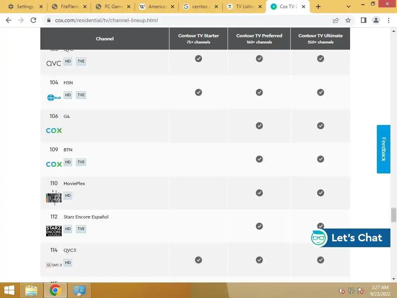Click TVE badge for Starz Encore Español

coord(81,229)
